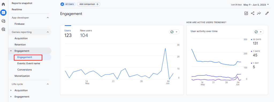Open the Monetization report

click(x=22, y=76)
